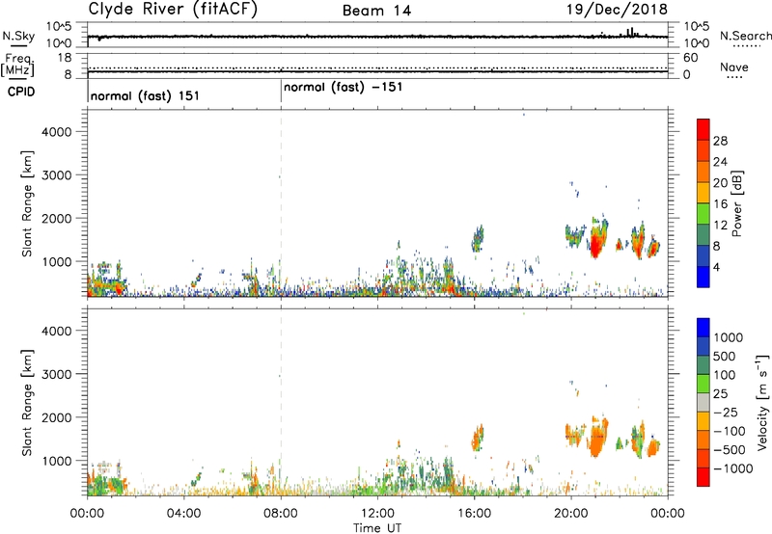The height and width of the screenshot is (534, 772).
Task: Click the '08:00' time axis tick label
Action: [281, 514]
